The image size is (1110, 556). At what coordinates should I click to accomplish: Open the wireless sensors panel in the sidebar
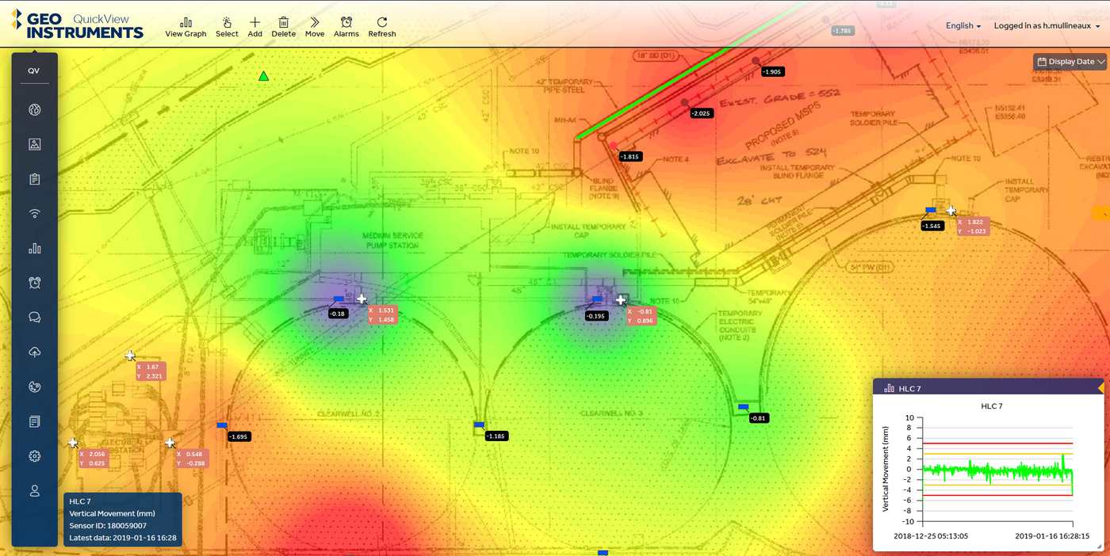click(x=34, y=213)
